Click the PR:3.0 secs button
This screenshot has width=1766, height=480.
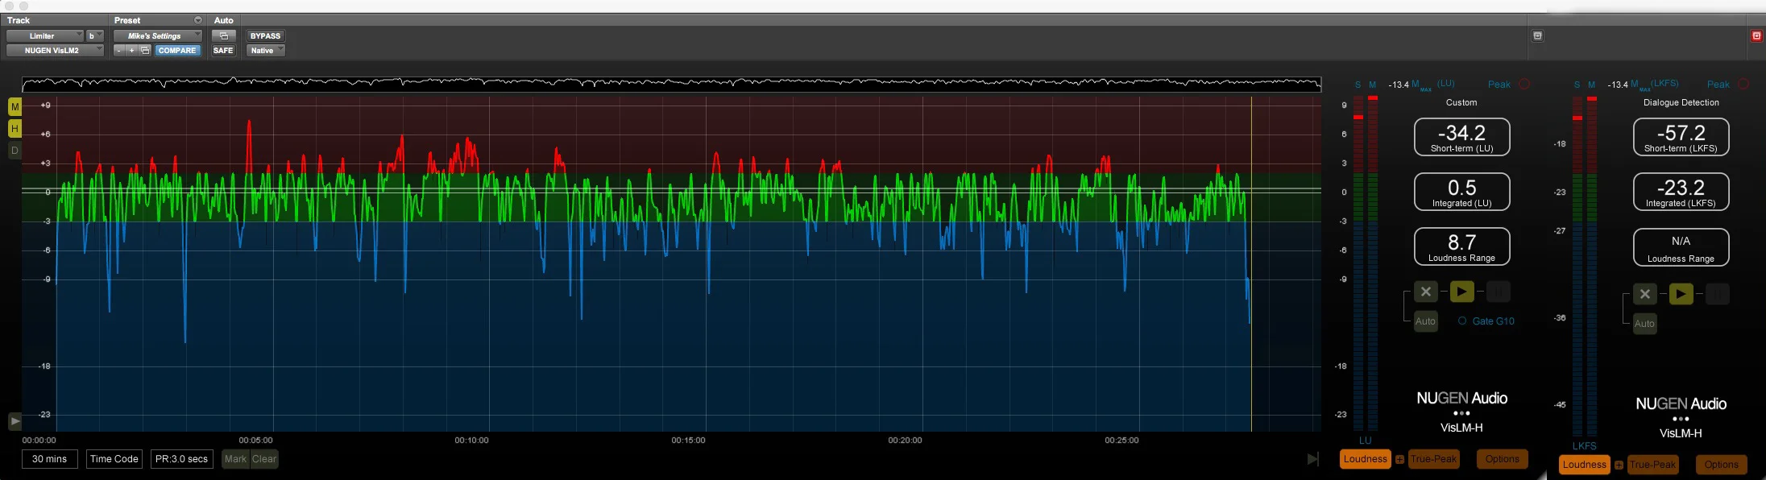pos(181,459)
